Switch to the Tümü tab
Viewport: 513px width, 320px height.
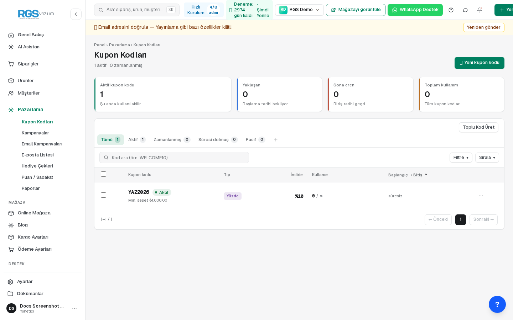click(x=110, y=140)
